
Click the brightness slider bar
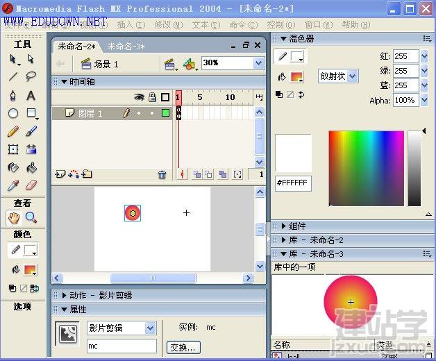pos(414,168)
